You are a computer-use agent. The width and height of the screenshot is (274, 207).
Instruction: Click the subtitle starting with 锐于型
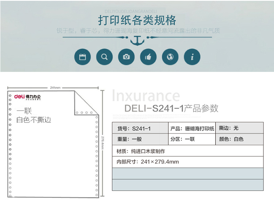[138, 31]
